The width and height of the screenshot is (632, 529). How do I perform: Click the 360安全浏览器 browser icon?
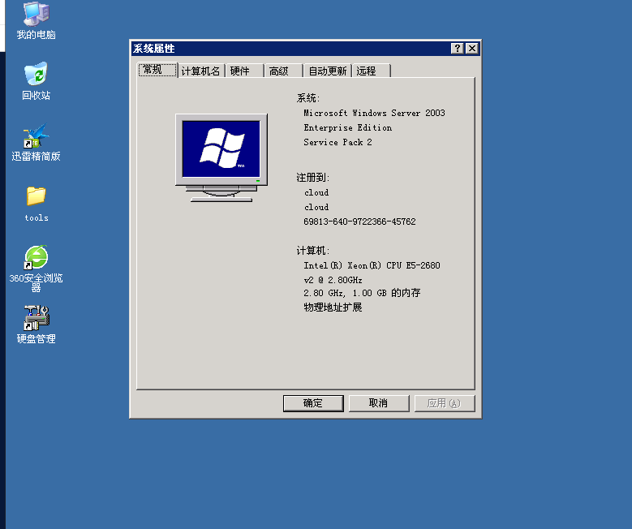coord(36,258)
